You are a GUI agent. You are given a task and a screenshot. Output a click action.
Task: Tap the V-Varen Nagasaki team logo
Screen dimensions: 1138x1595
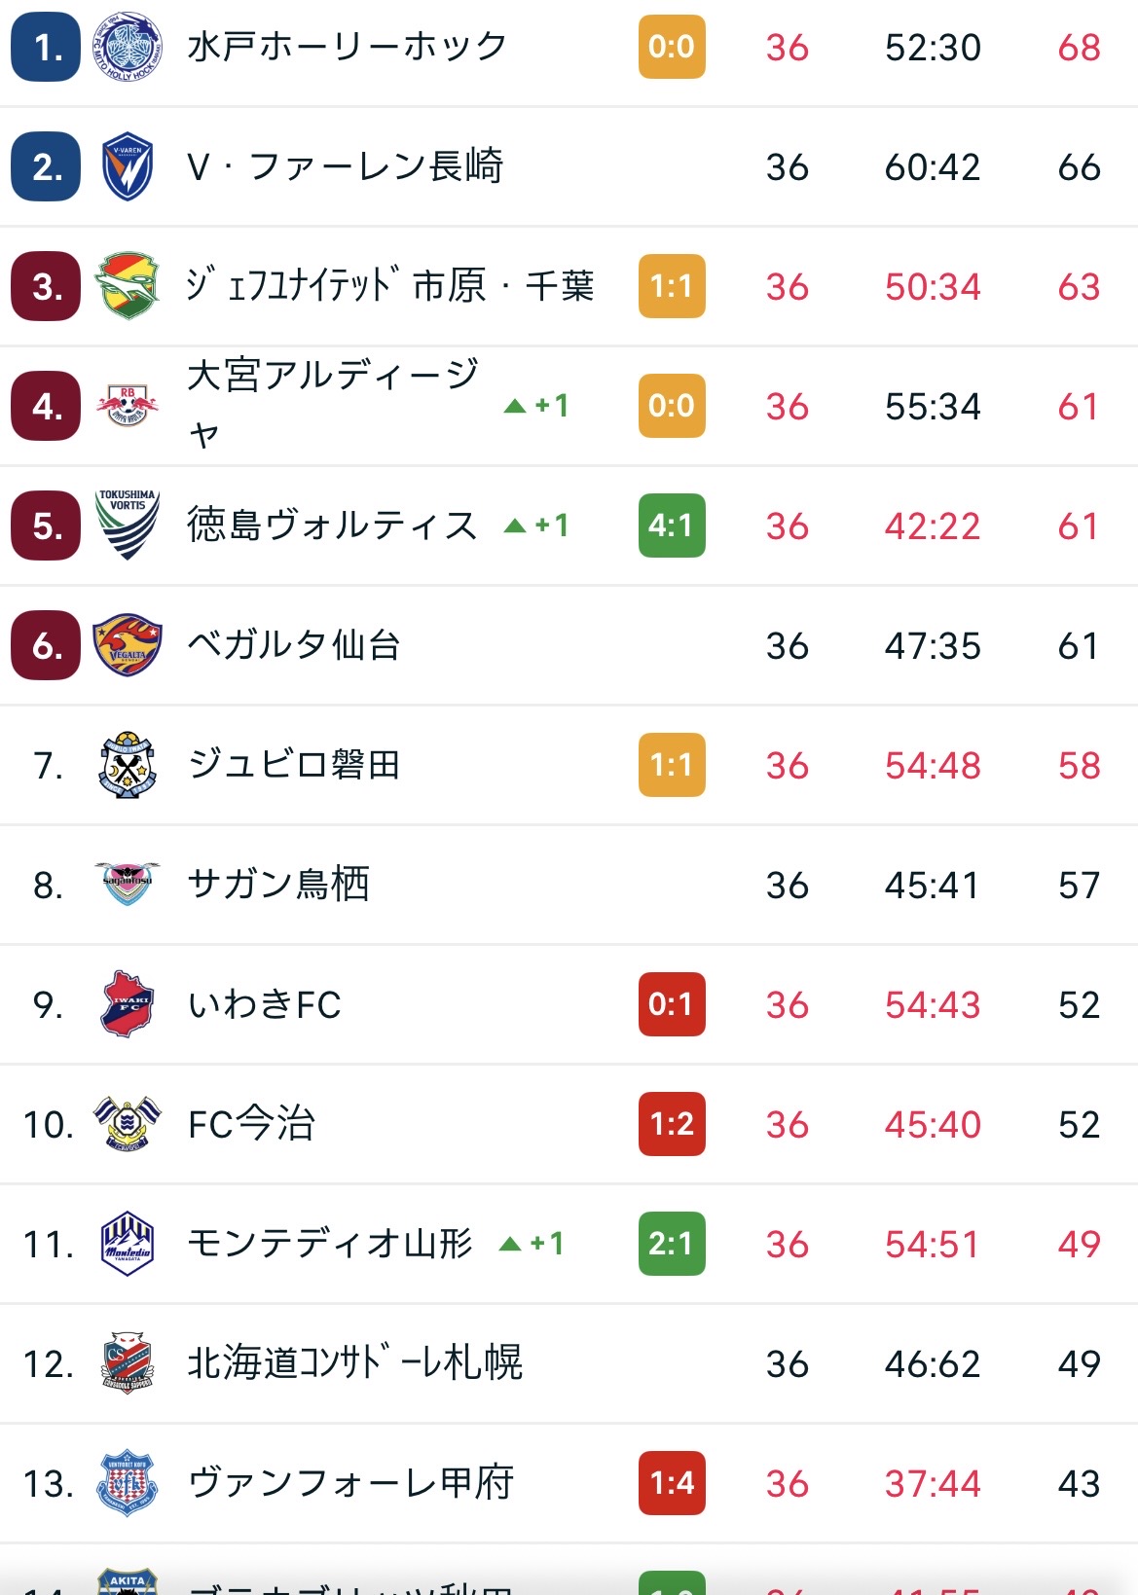coord(128,166)
